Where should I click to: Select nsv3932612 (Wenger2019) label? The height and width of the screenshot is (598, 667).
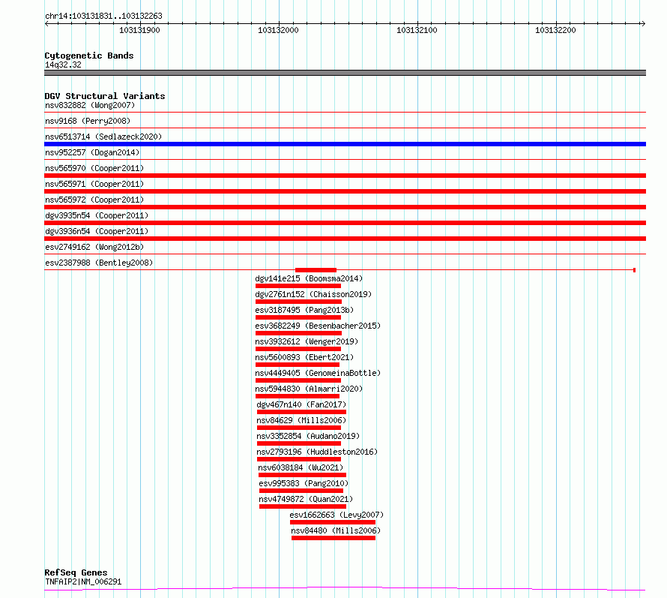pyautogui.click(x=307, y=341)
